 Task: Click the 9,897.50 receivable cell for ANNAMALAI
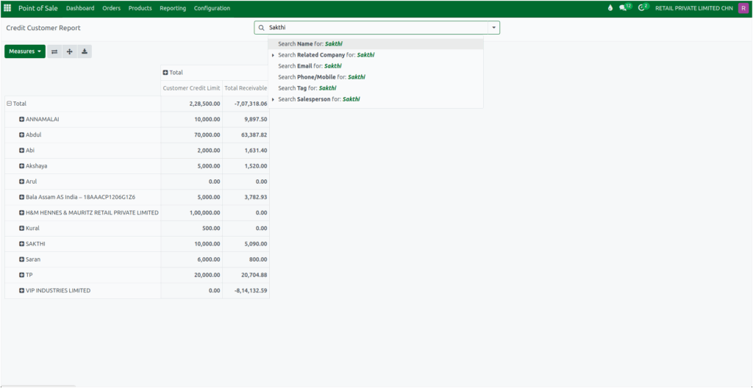click(246, 119)
